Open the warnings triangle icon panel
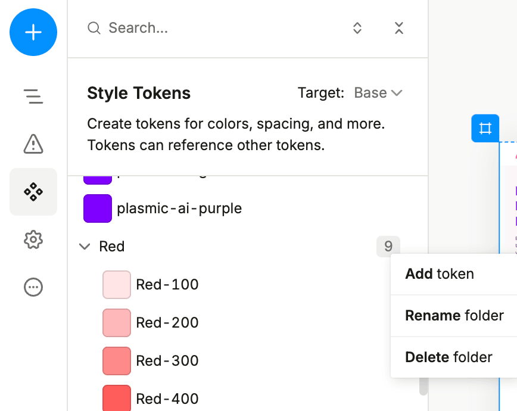This screenshot has width=517, height=411. click(x=33, y=144)
